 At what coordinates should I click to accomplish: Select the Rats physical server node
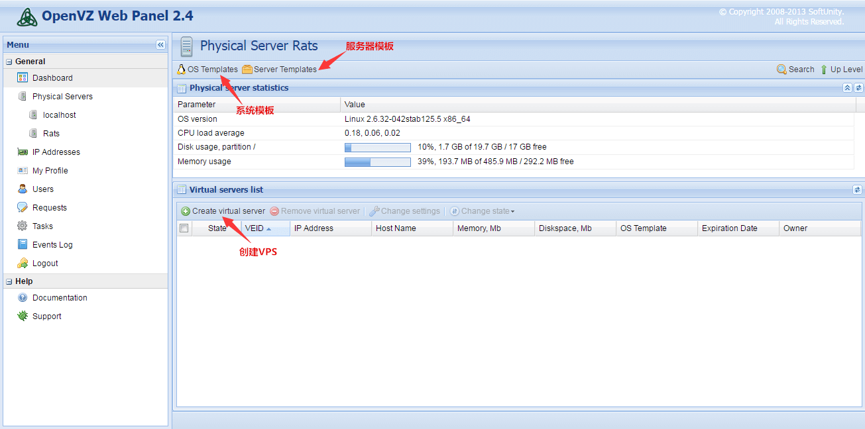51,134
